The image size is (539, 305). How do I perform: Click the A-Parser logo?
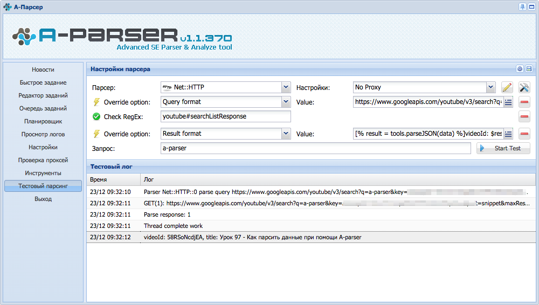click(x=122, y=39)
